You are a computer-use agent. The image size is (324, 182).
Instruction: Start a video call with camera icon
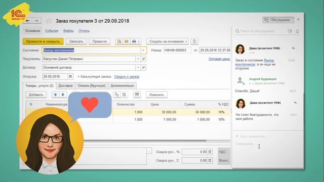(x=290, y=31)
